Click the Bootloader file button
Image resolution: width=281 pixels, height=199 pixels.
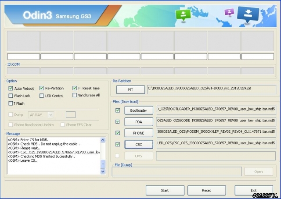tap(139, 110)
